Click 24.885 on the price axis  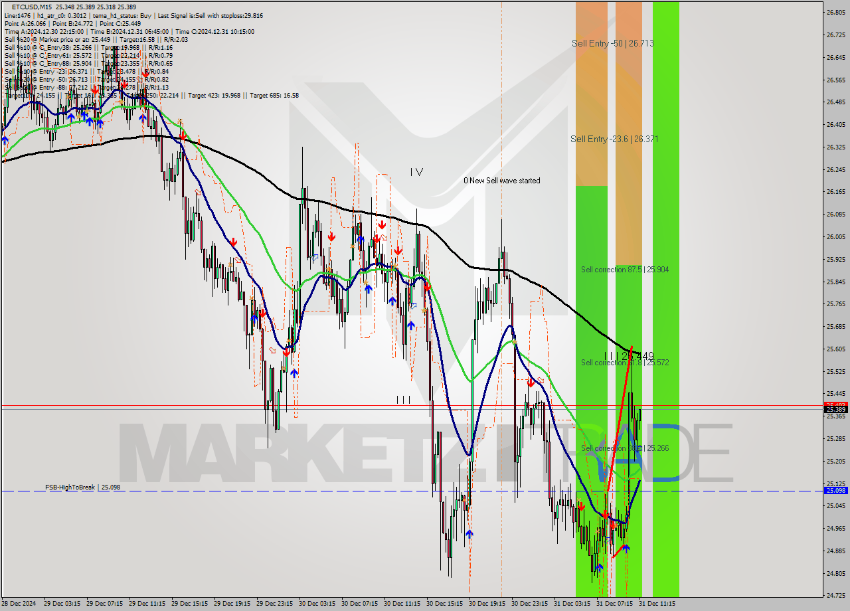(x=835, y=551)
